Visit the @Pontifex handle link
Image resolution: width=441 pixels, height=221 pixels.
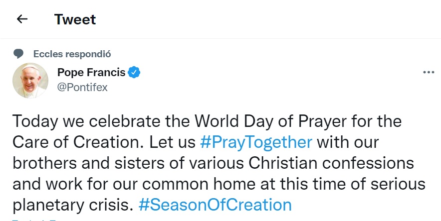(x=82, y=87)
